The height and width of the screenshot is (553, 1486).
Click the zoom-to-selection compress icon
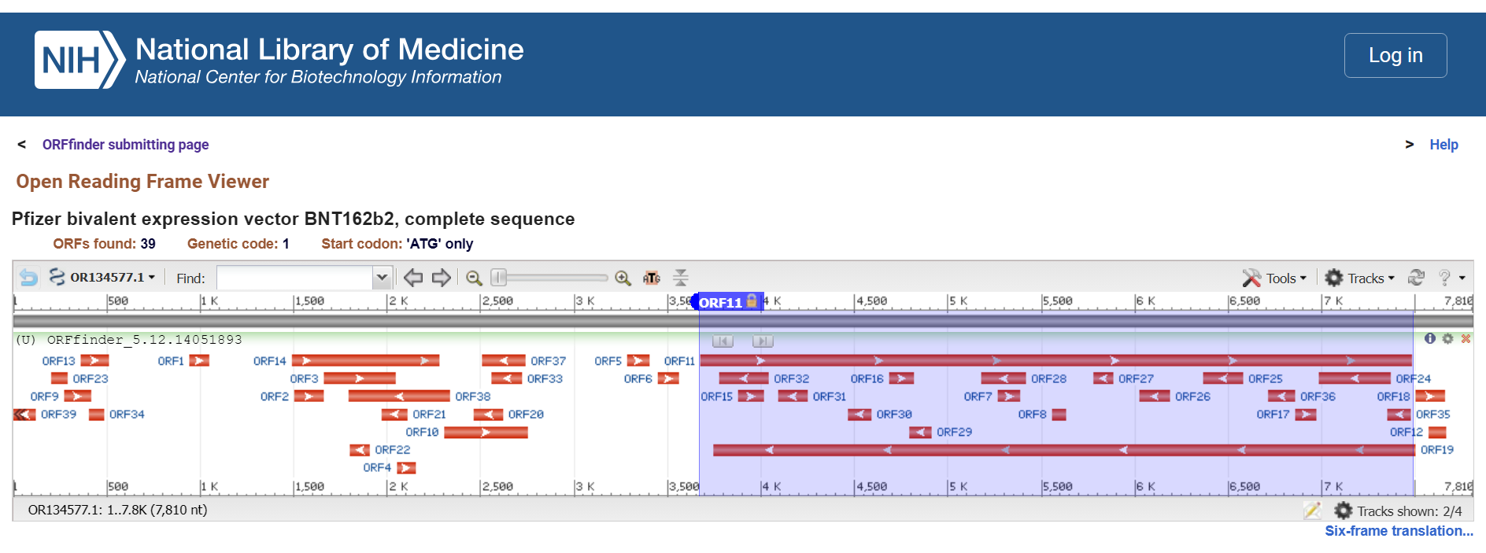point(681,278)
